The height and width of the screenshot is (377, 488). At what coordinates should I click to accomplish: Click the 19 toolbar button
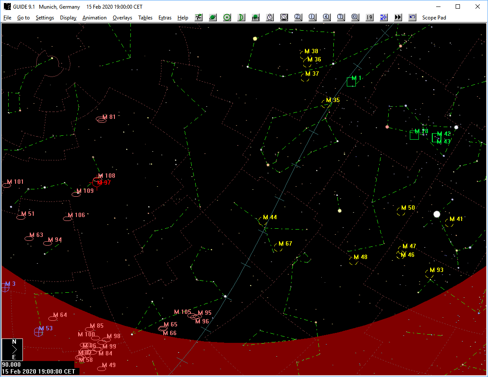tap(369, 17)
